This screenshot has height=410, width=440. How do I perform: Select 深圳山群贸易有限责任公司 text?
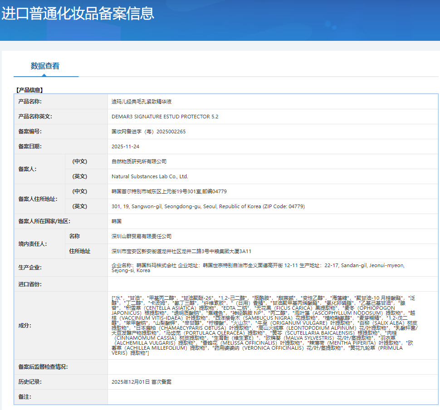(142, 236)
